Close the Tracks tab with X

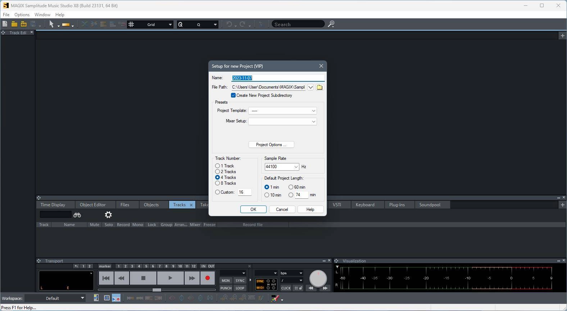tap(191, 205)
